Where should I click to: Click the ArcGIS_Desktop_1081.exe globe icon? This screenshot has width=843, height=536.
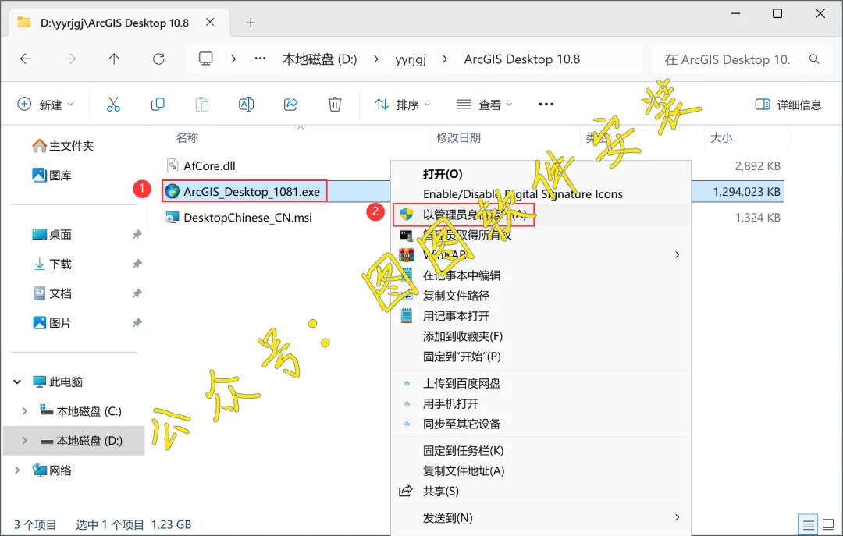click(x=172, y=191)
